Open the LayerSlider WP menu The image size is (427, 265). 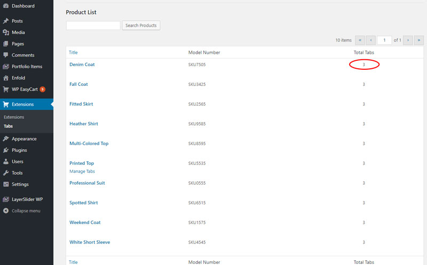[27, 199]
